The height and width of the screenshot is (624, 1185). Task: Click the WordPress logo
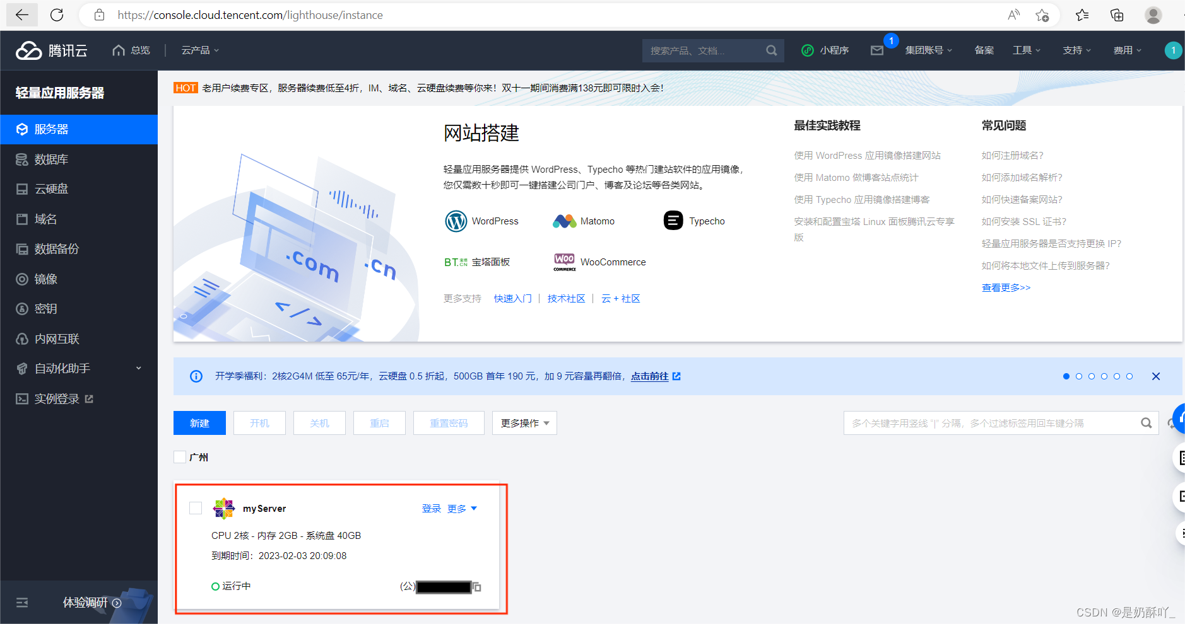[456, 221]
